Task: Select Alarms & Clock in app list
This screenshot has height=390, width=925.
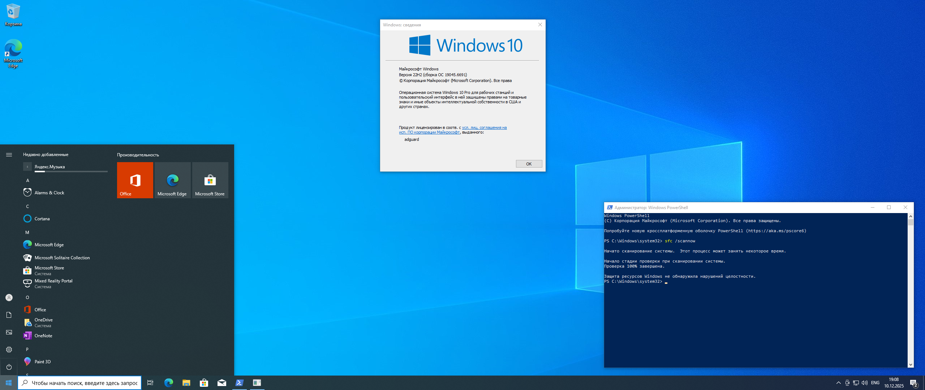Action: pyautogui.click(x=49, y=193)
